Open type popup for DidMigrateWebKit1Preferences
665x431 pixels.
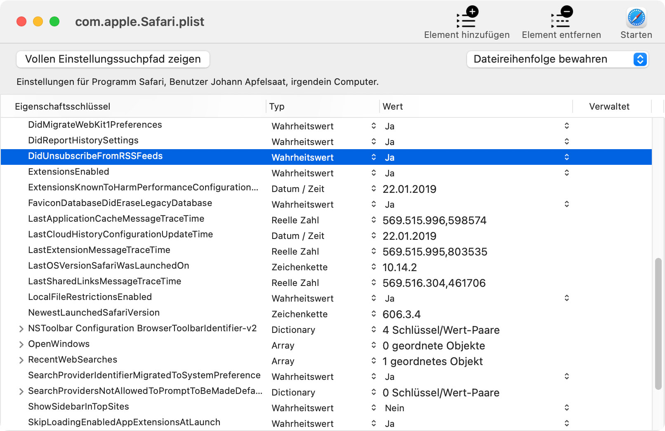pos(374,126)
